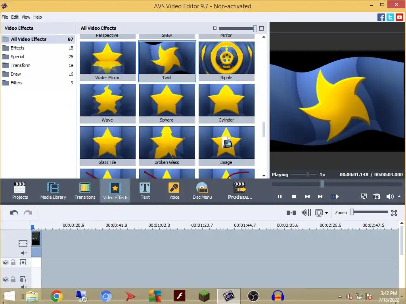Click the zoom-to-fit timeline icon
Viewport: 406px width, 304px height.
pyautogui.click(x=394, y=213)
